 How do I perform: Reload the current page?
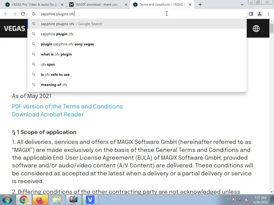click(23, 14)
